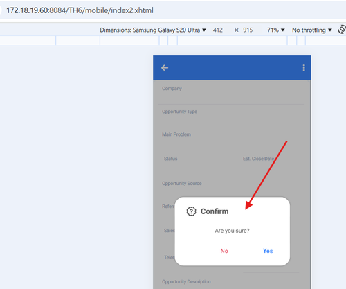This screenshot has width=346, height=289.
Task: Click the rotate device icon
Action: click(x=342, y=30)
